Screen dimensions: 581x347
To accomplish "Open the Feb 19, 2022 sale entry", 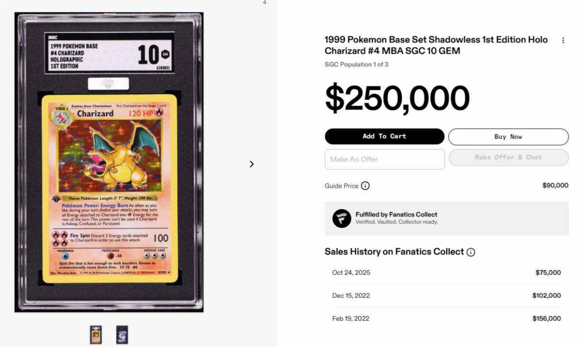I will pos(446,318).
